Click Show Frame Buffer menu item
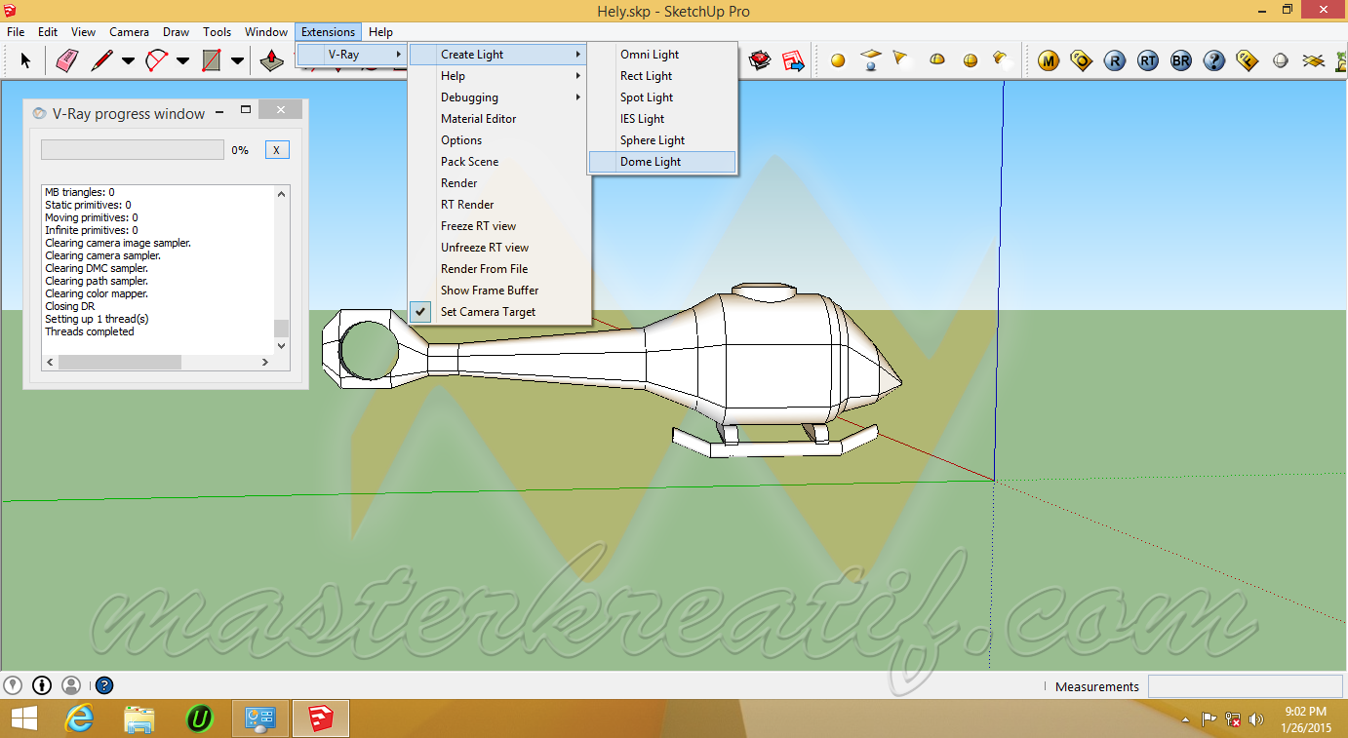1348x738 pixels. (489, 291)
